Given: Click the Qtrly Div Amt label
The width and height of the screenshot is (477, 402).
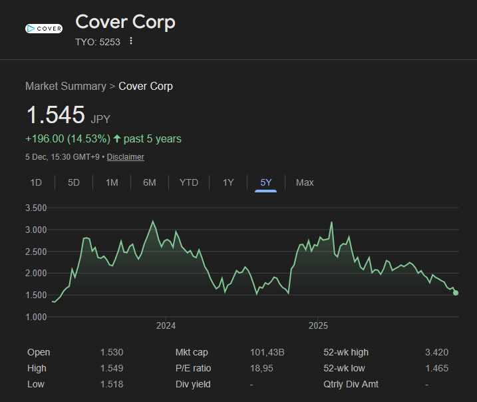Looking at the screenshot, I should click(x=351, y=384).
